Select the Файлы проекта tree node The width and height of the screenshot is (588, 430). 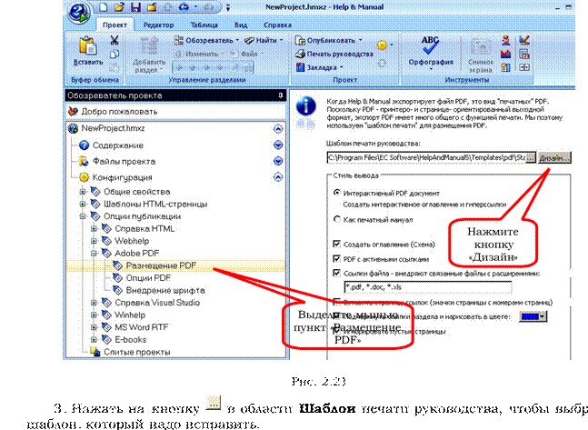[124, 162]
